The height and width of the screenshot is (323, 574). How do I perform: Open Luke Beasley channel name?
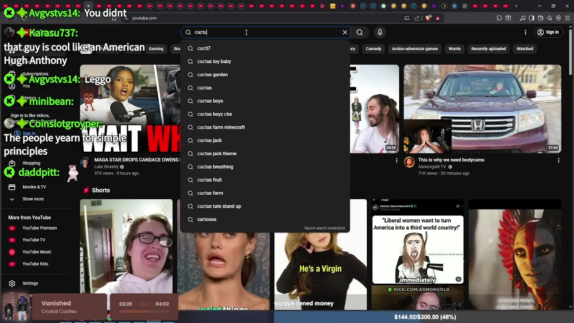tap(106, 167)
